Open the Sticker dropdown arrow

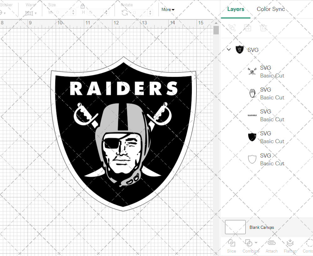tap(5, 13)
